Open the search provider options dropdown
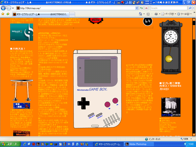 pos(193,8)
